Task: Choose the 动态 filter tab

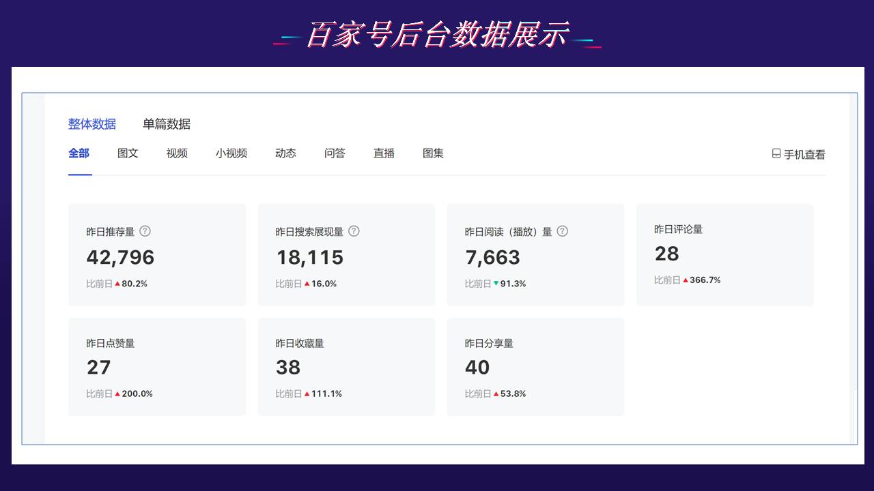Action: click(285, 153)
